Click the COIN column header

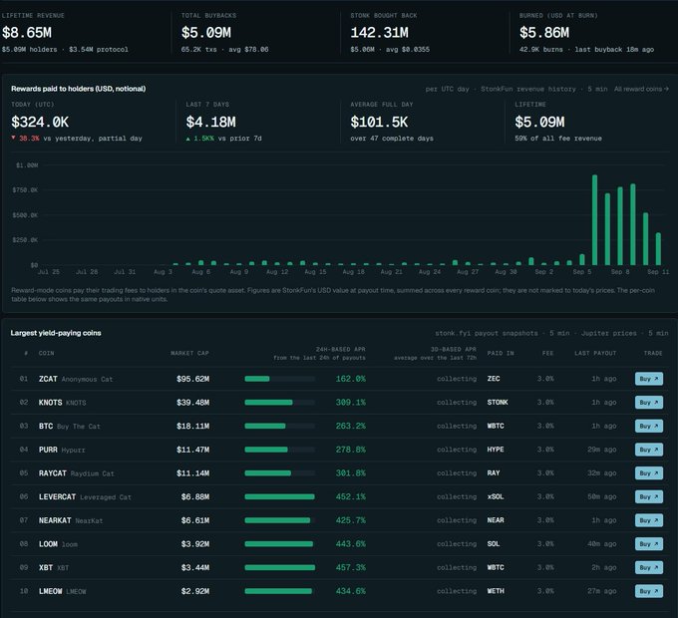point(46,353)
